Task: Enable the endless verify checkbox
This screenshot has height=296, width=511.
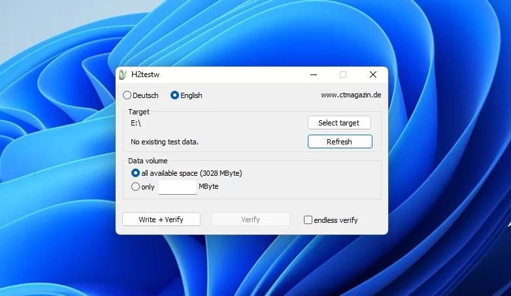Action: tap(308, 220)
